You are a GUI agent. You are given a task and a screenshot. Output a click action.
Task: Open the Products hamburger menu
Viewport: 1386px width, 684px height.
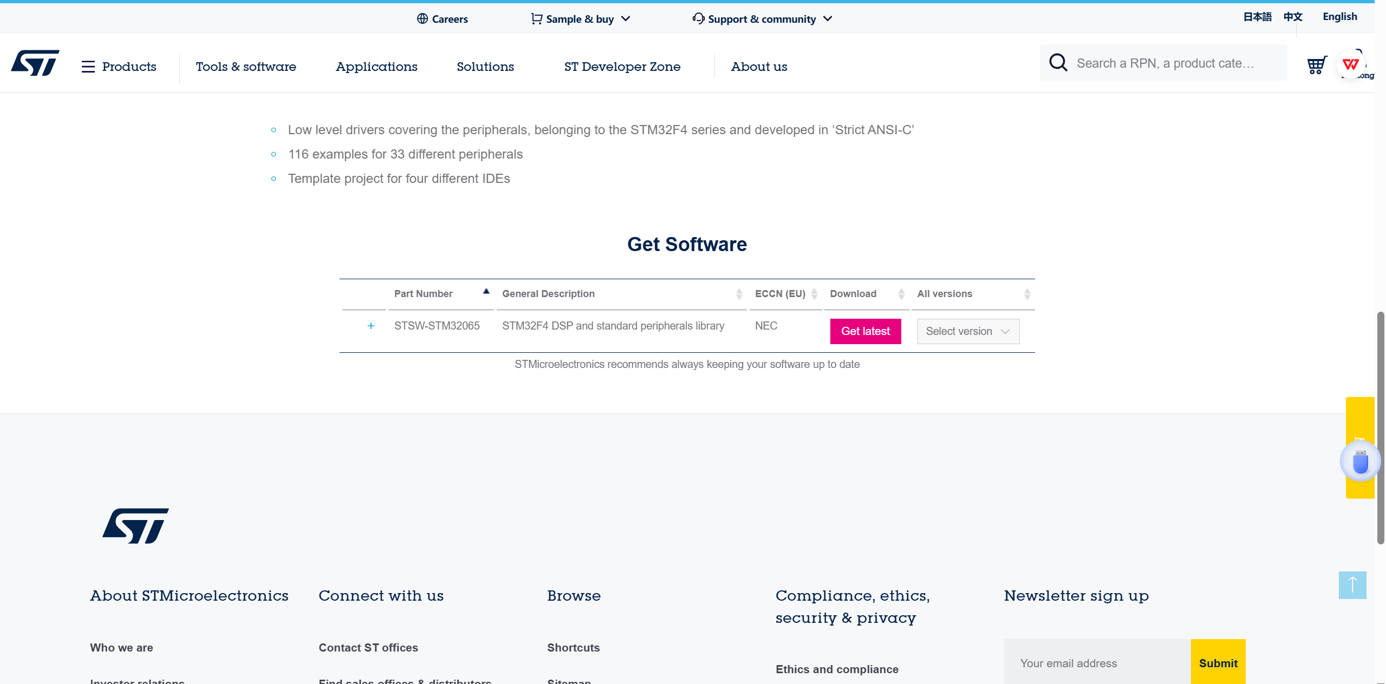119,67
